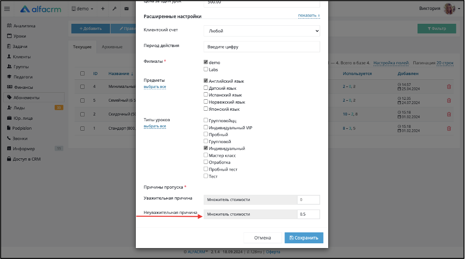
Task: Enable the Labs branch checkbox
Action: [x=206, y=69]
